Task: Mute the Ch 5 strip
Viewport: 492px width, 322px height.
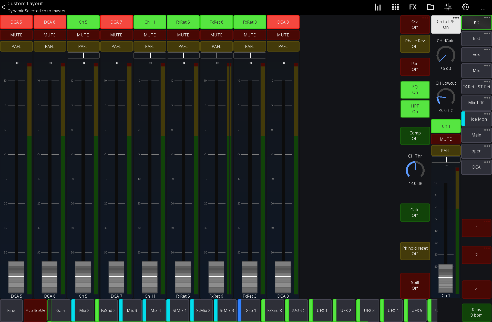Action: (x=83, y=35)
